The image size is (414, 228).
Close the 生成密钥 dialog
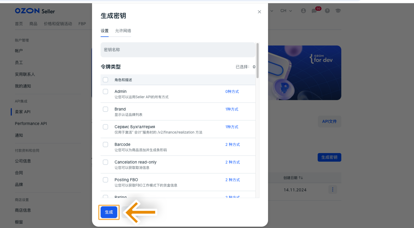coord(259,12)
